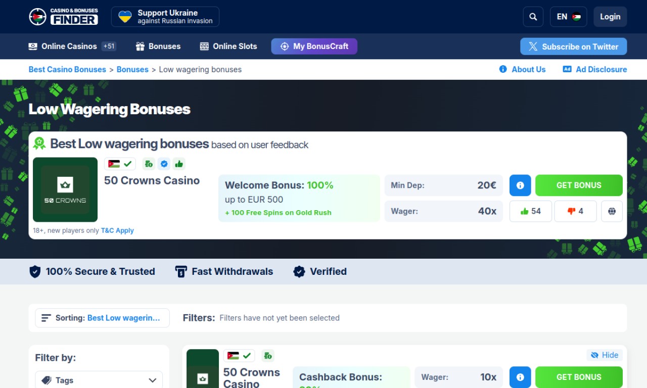The width and height of the screenshot is (647, 388).
Task: Click the green thumbs-up badge beside the verified badge
Action: [x=178, y=164]
